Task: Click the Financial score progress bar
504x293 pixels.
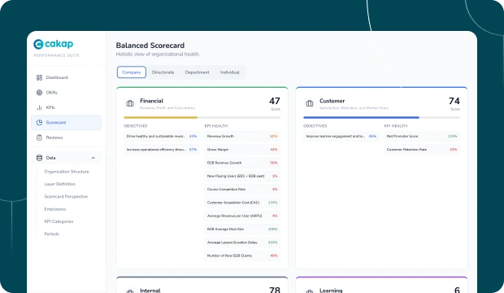Action: [202, 117]
